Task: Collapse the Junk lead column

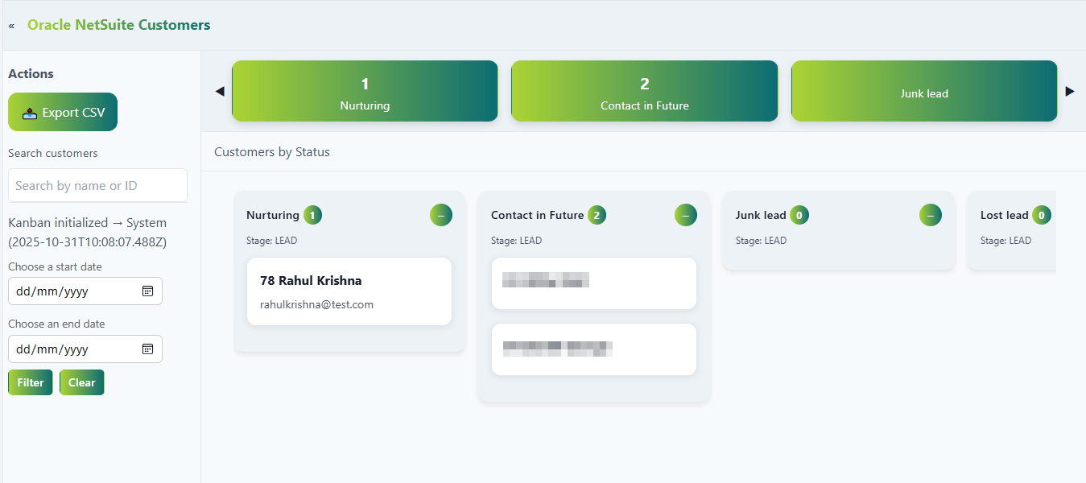Action: [x=930, y=215]
